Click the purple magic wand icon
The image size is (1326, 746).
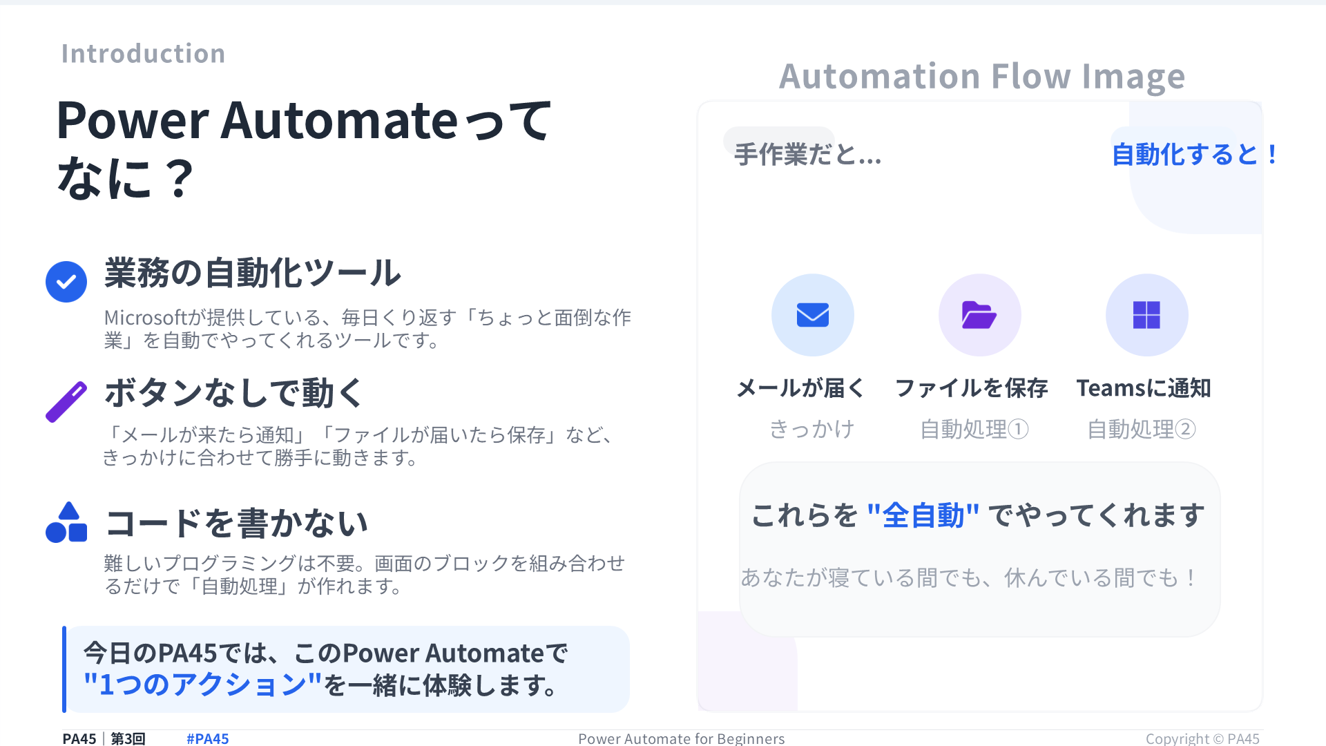[x=66, y=401]
